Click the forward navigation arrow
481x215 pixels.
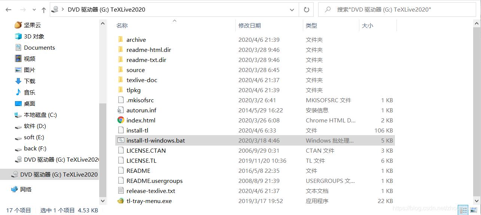click(23, 10)
